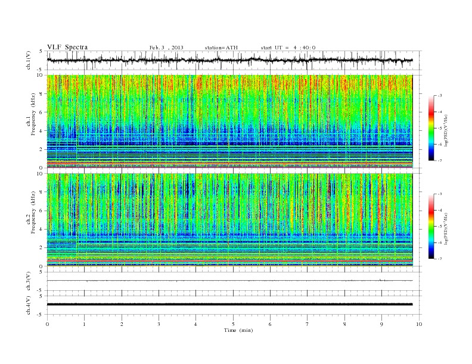Image resolution: width=472 pixels, height=364 pixels.
Task: Click the "Time (min)" x-axis label
Action: tap(238, 330)
